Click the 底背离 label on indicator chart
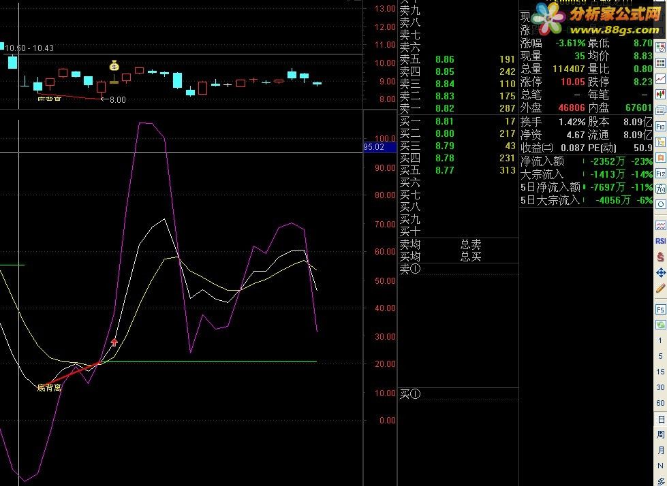This screenshot has height=486, width=667. [x=49, y=388]
